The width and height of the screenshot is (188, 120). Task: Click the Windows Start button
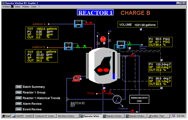tap(6, 116)
